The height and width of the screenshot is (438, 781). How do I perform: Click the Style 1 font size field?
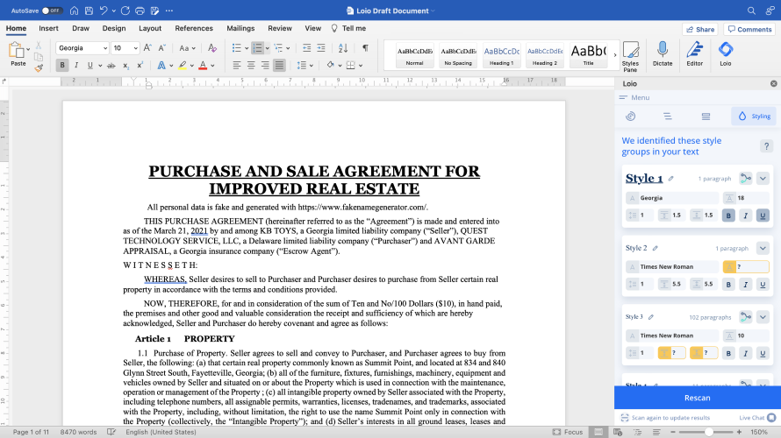pyautogui.click(x=744, y=198)
